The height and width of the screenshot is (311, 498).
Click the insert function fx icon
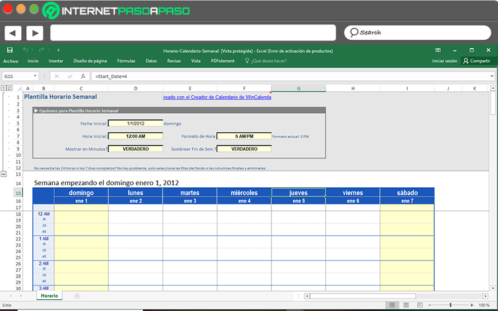(83, 76)
